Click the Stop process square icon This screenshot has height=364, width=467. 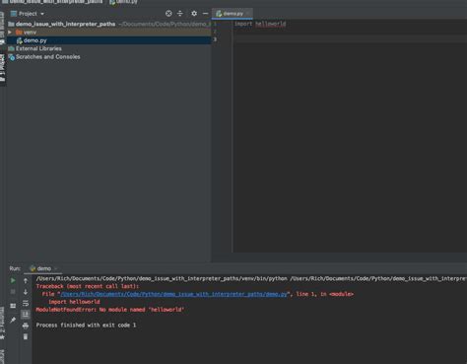13,292
